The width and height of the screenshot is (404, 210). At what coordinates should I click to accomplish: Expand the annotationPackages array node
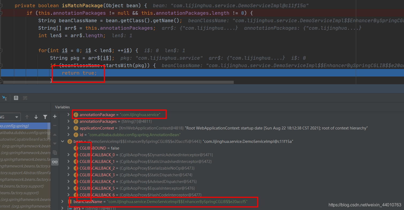68,121
